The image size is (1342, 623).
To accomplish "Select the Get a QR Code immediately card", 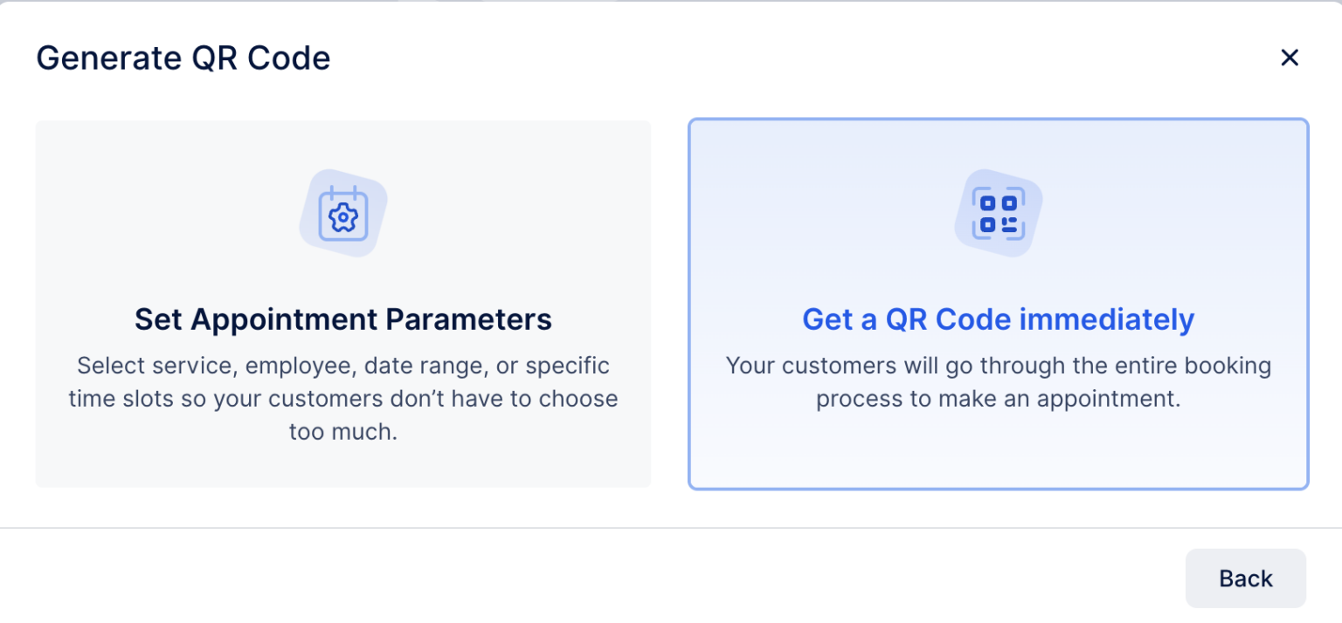I will (x=999, y=303).
